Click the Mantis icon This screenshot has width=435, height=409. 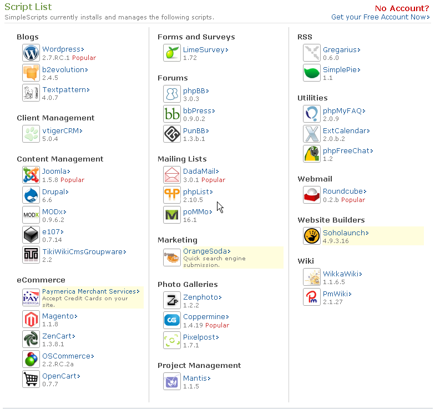coord(172,381)
